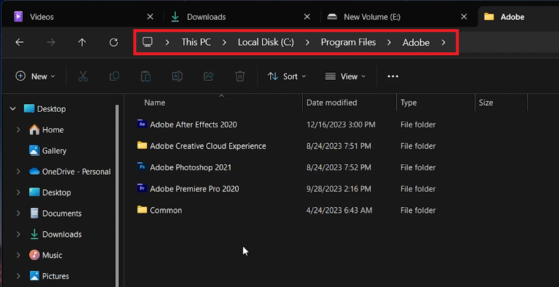Collapse the top Desktop tree node
The image size is (559, 287).
[13, 109]
